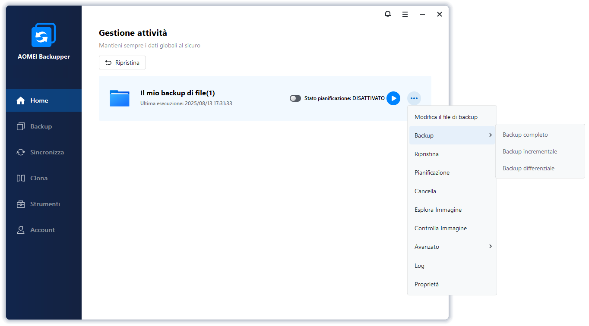589x326 pixels.
Task: Open Proprietà from context menu
Action: [x=426, y=284]
